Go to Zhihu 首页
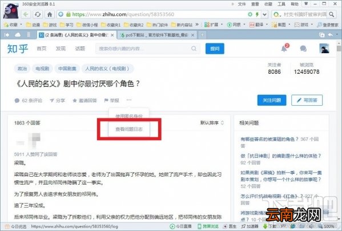The image size is (342, 231). coord(42,49)
